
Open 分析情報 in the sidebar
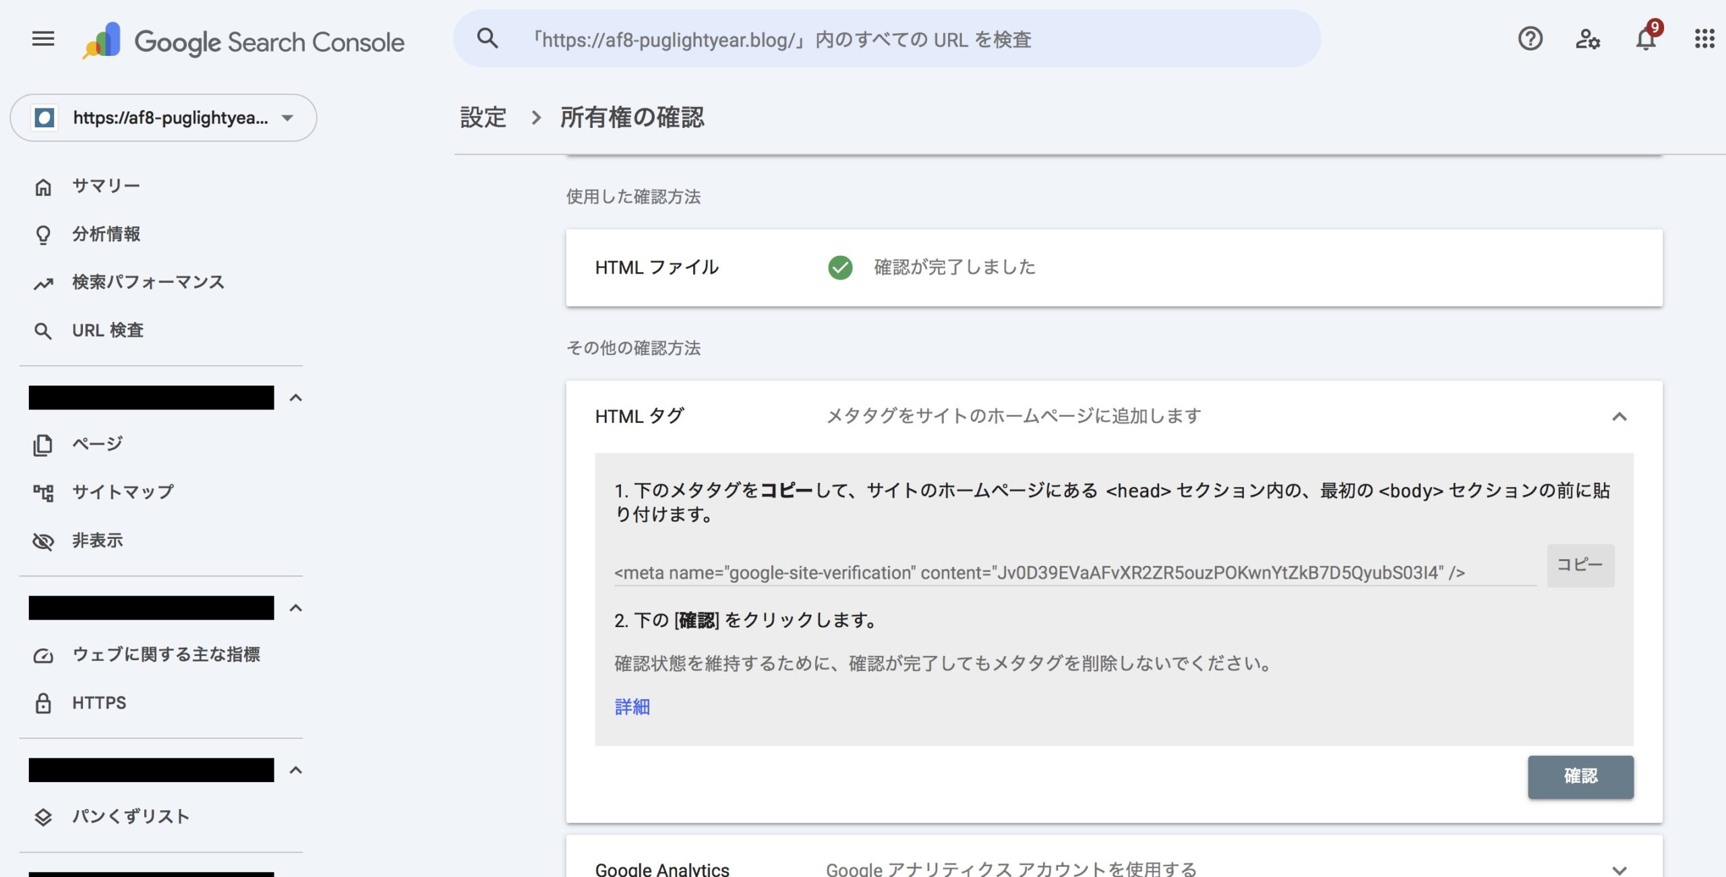[x=106, y=234]
